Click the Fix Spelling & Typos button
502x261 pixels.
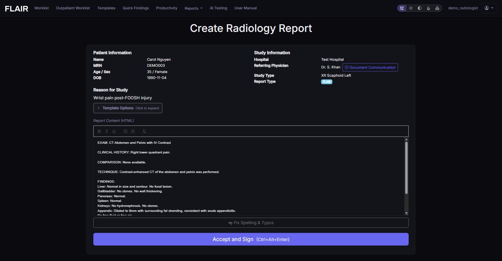coord(251,223)
